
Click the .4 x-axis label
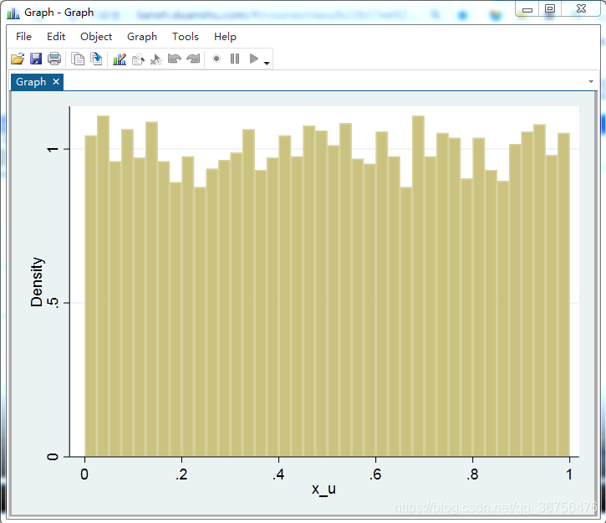(278, 474)
